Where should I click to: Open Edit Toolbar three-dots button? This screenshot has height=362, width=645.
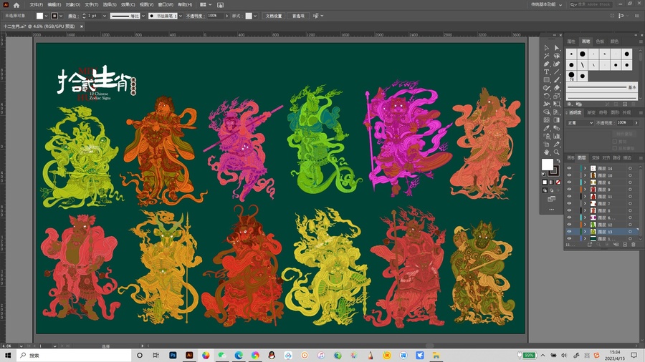(551, 210)
